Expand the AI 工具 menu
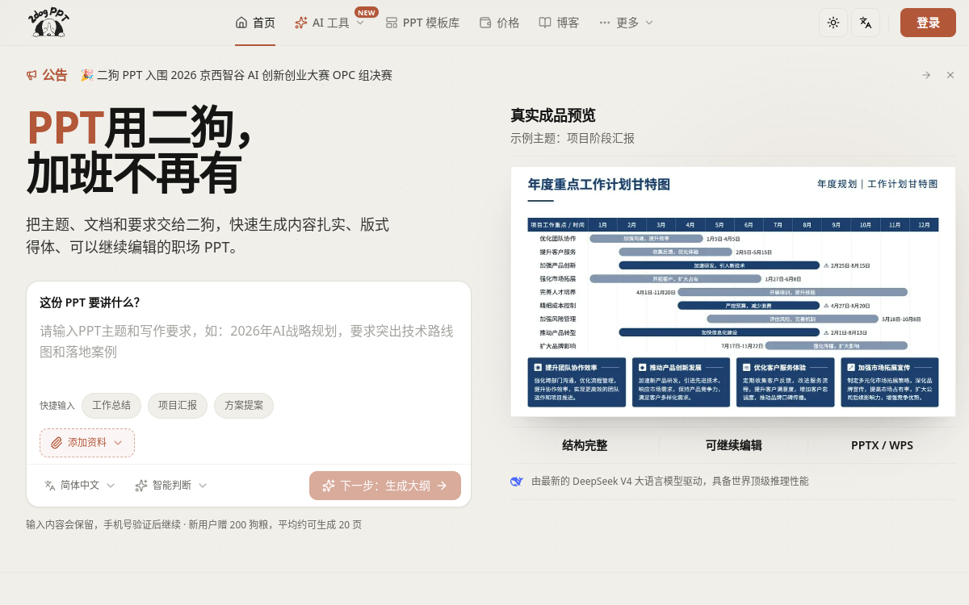 pos(329,23)
